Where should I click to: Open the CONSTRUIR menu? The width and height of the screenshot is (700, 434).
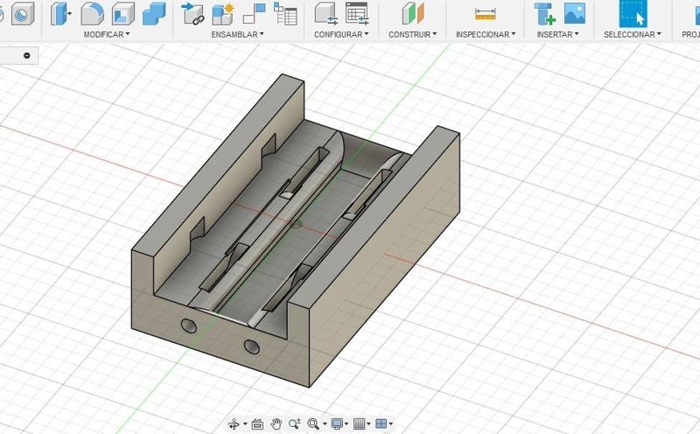[x=412, y=34]
